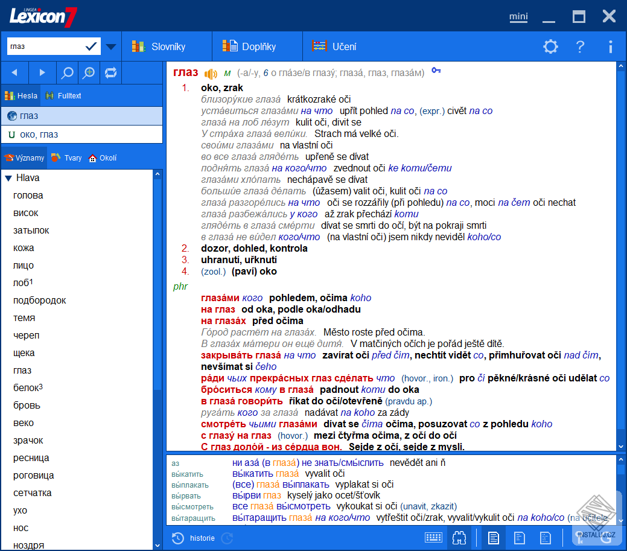
Task: Select темя in Hlava list
Action: [24, 318]
